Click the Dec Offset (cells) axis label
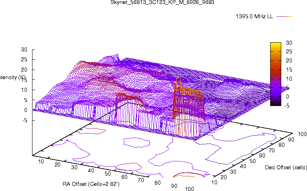 pyautogui.click(x=286, y=168)
